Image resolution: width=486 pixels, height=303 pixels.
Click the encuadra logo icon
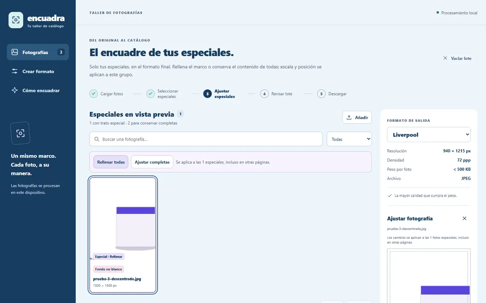16,20
